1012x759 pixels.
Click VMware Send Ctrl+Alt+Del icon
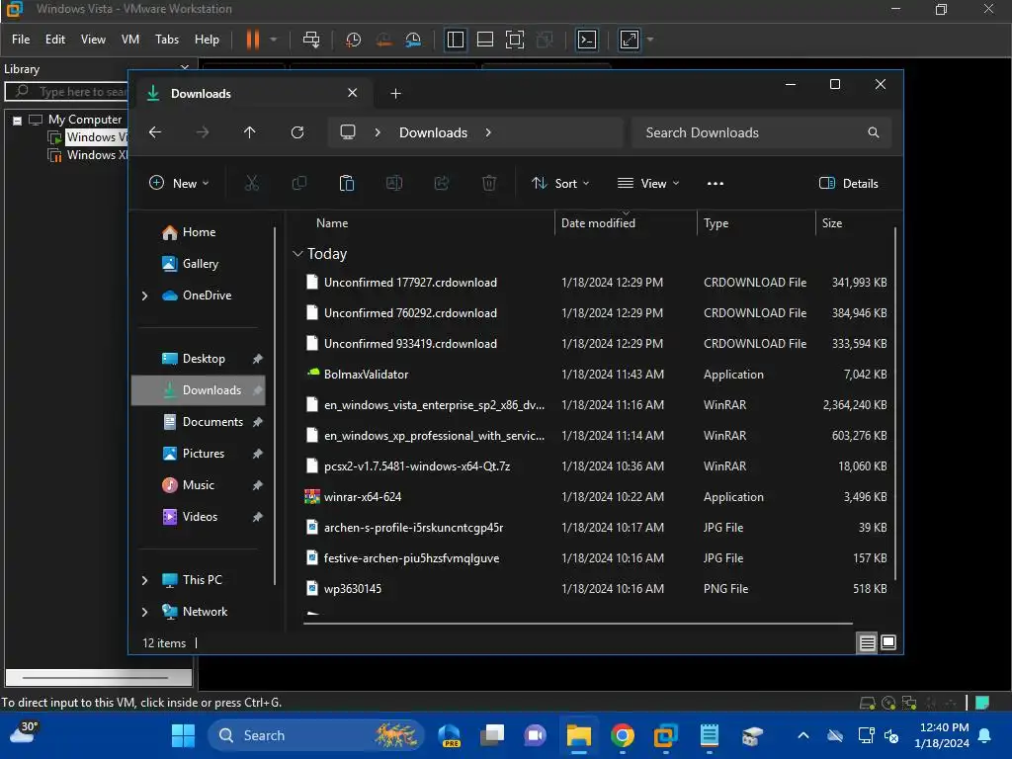pyautogui.click(x=311, y=40)
